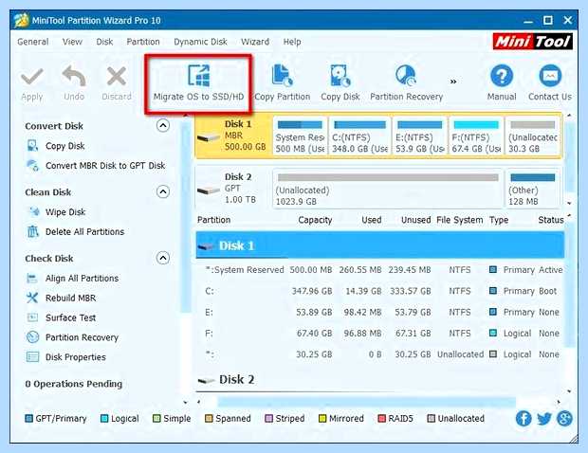The width and height of the screenshot is (588, 453).
Task: Select the Disk 2 list row
Action: click(380, 380)
